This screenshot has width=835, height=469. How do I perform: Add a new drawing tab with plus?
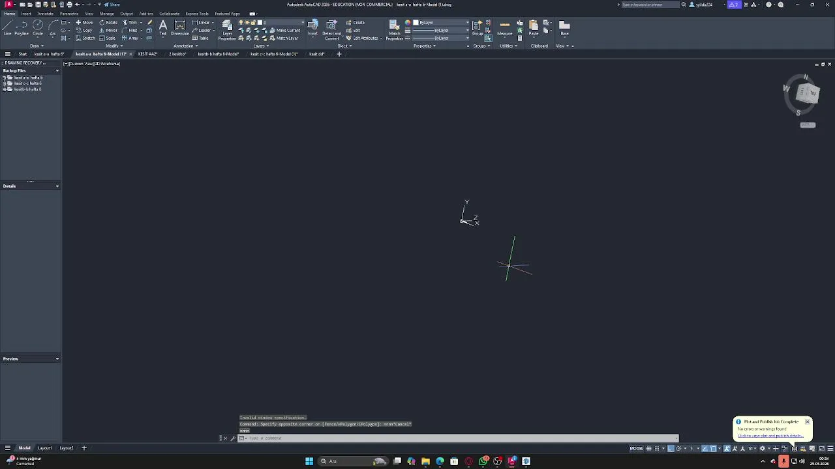pos(339,54)
